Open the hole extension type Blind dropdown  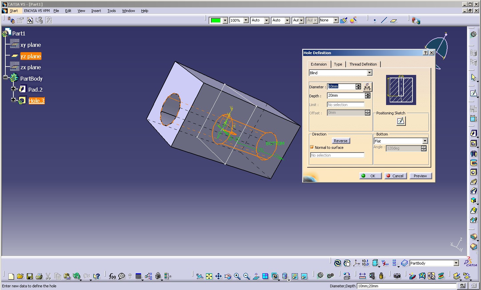coord(369,73)
